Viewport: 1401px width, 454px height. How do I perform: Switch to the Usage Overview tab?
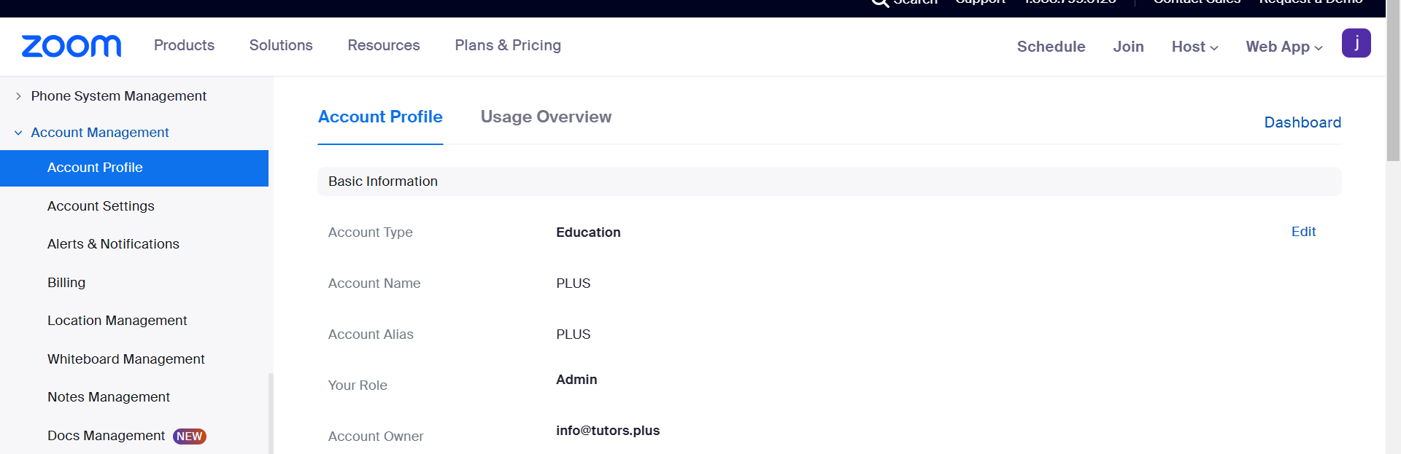tap(546, 117)
